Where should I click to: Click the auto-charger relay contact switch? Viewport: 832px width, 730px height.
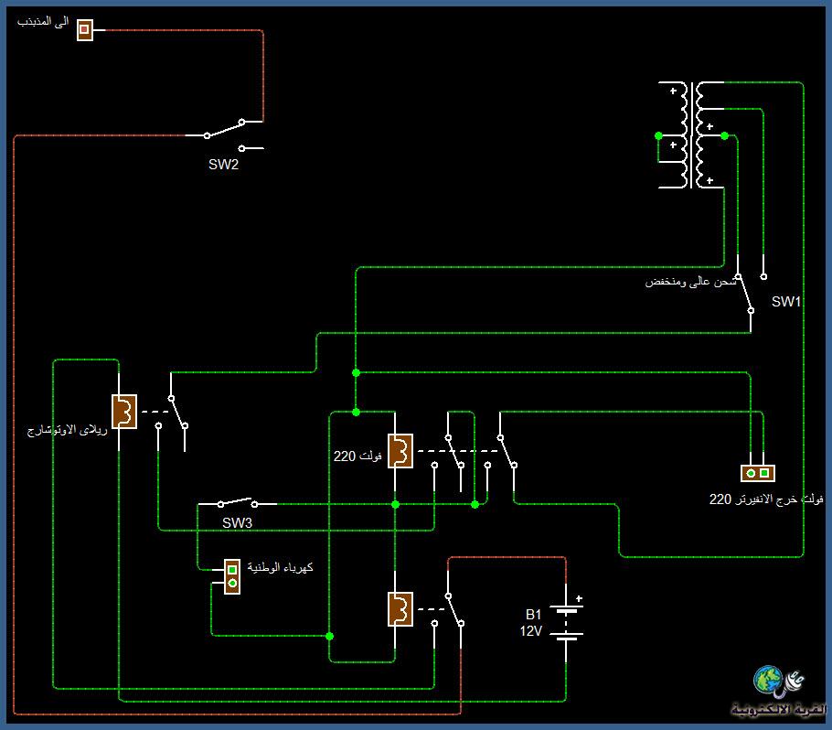171,412
